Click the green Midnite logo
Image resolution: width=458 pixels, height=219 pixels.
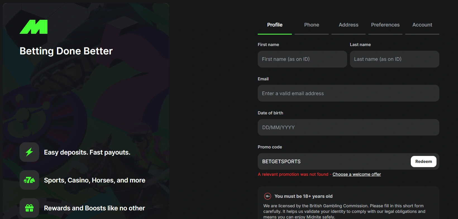[x=34, y=27]
